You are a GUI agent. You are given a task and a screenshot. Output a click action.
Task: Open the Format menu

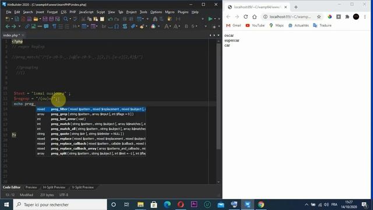point(52,12)
